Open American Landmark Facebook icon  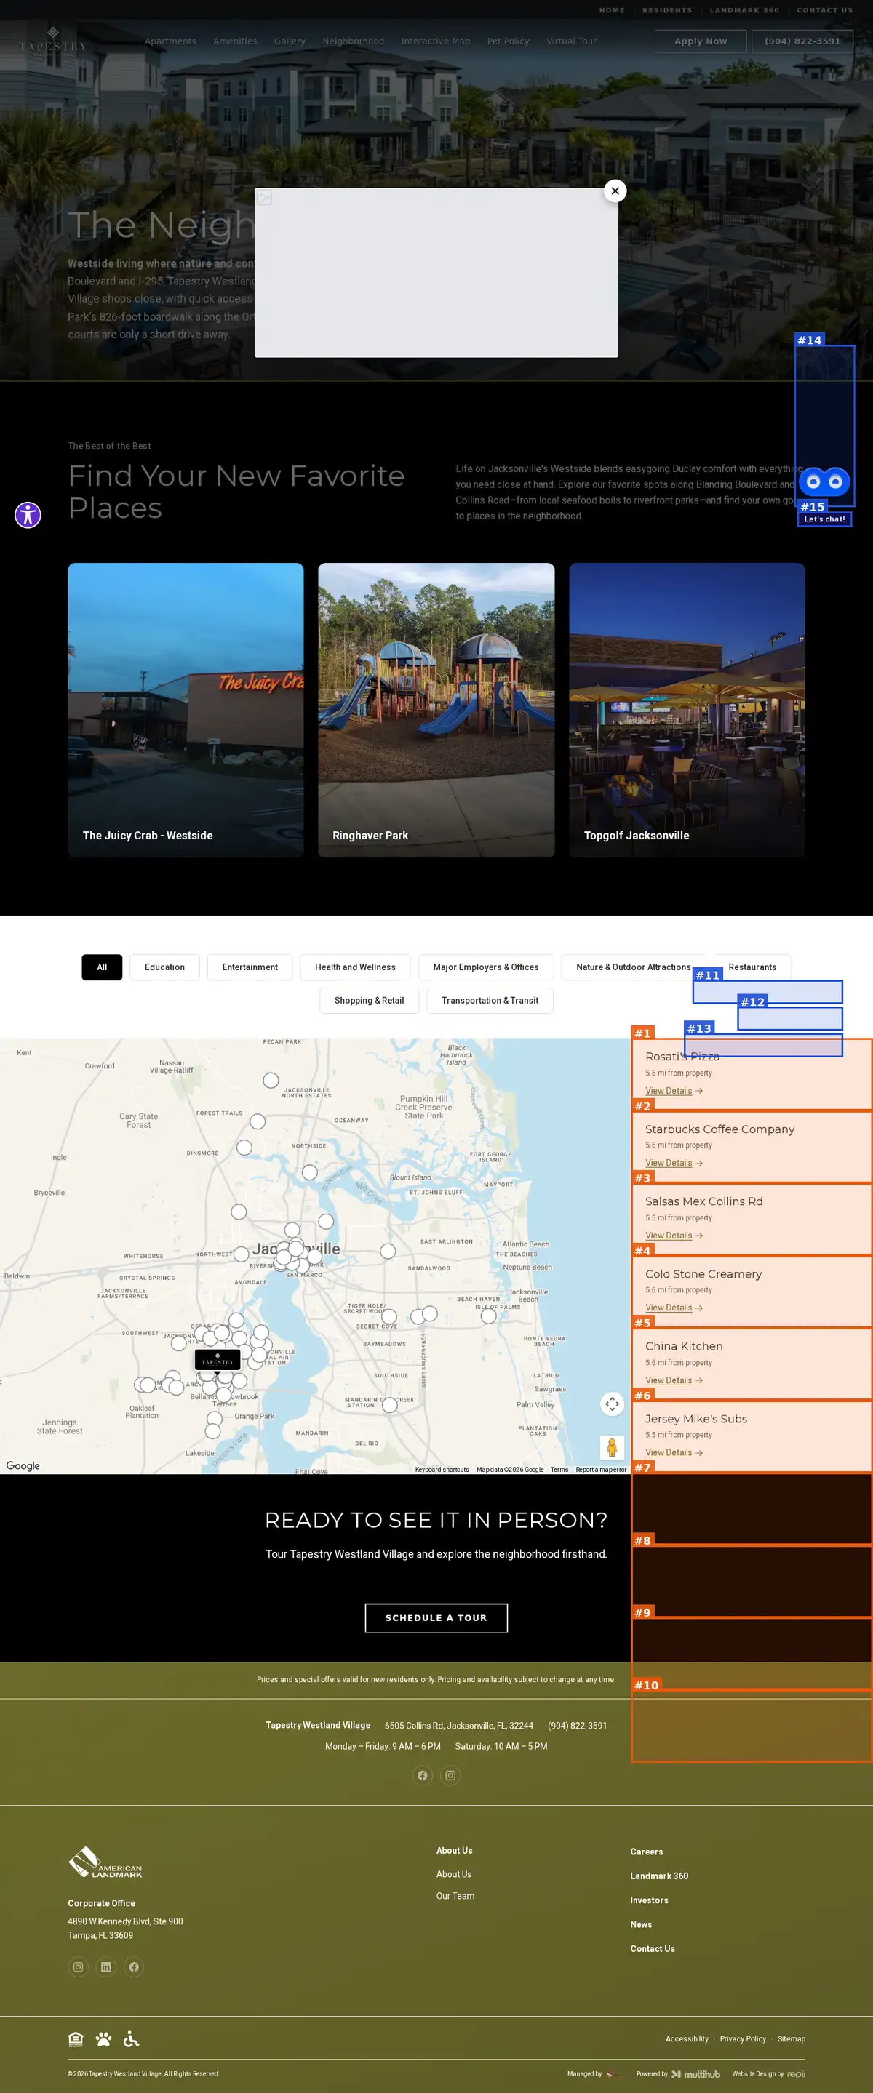(x=134, y=1967)
